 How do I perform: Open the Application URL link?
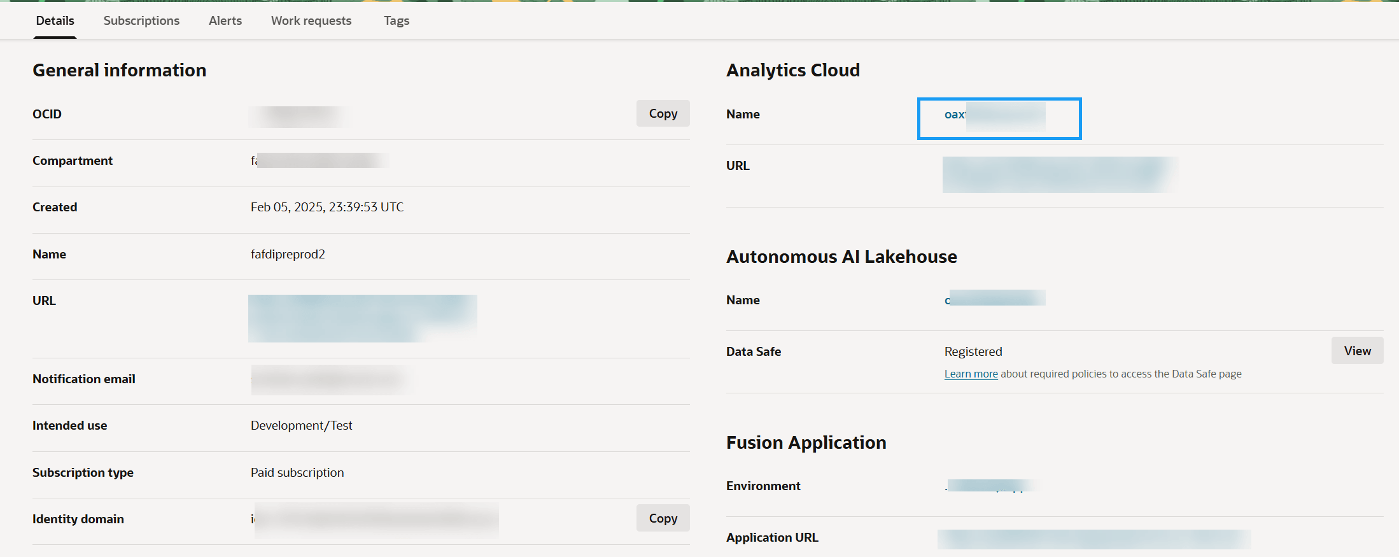(1094, 539)
